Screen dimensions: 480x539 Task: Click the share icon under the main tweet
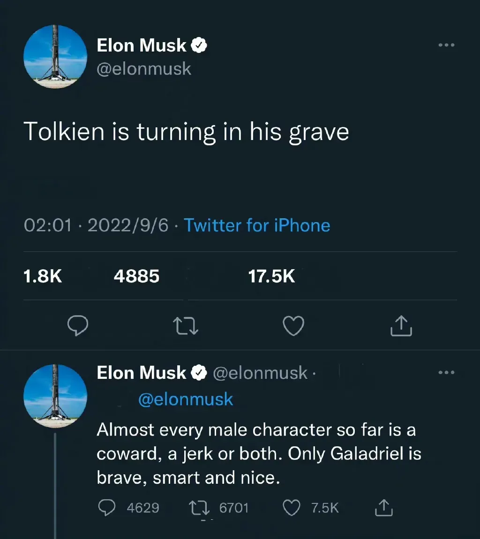click(401, 326)
